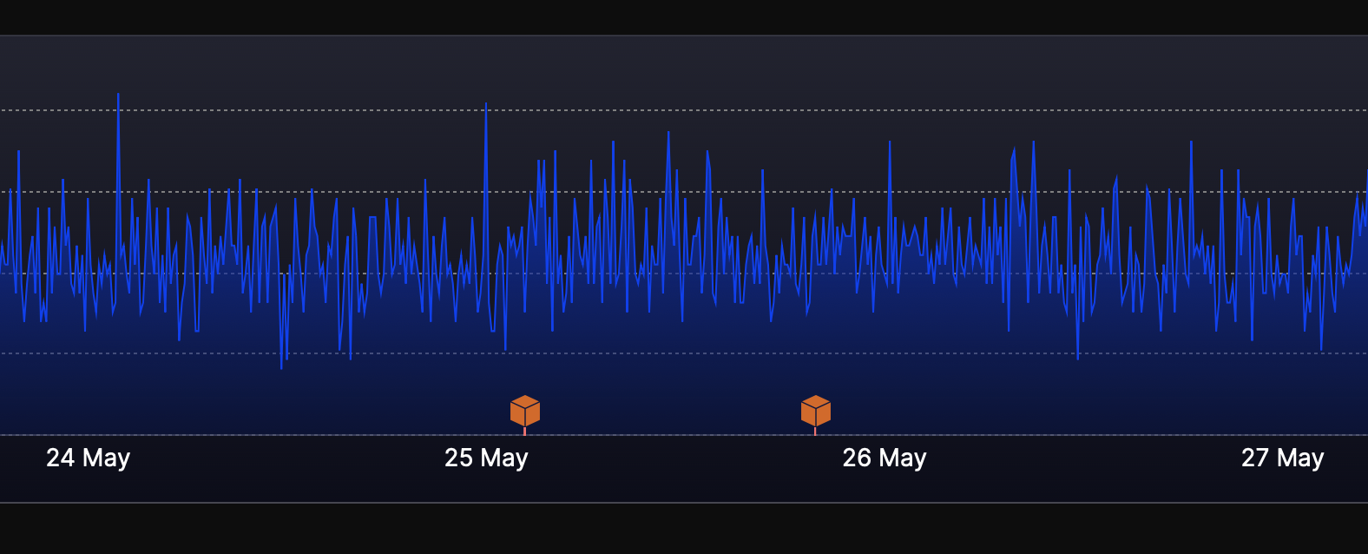The image size is (1368, 554).
Task: Click the tallest spike on 24 May
Action: tap(118, 95)
